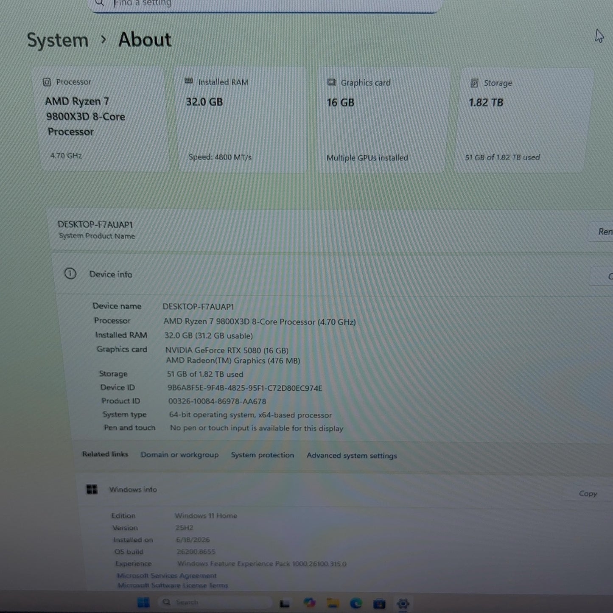
Task: Open Advanced system settings link
Action: [x=352, y=455]
